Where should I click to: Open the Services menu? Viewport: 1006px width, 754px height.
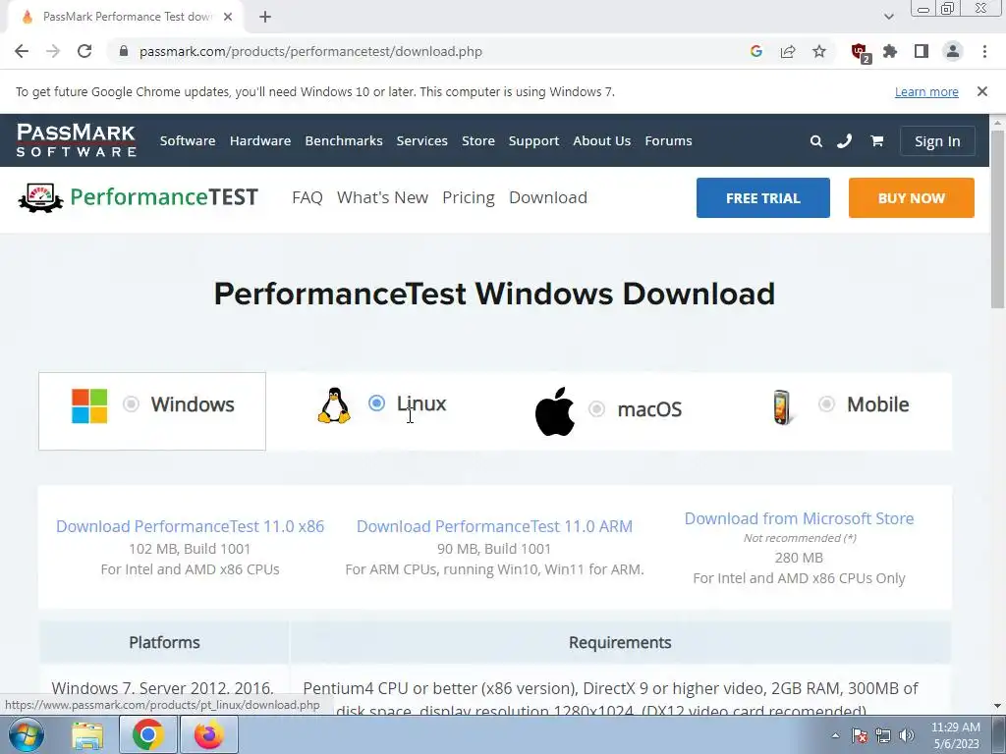coord(421,140)
